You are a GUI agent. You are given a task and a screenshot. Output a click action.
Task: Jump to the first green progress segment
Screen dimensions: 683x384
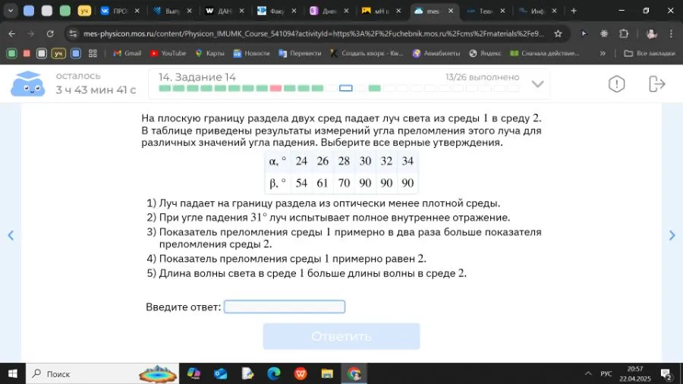pyautogui.click(x=165, y=88)
